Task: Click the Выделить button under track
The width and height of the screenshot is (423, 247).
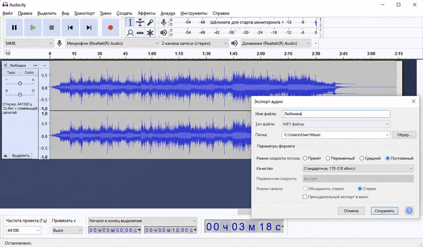Action: 21,156
